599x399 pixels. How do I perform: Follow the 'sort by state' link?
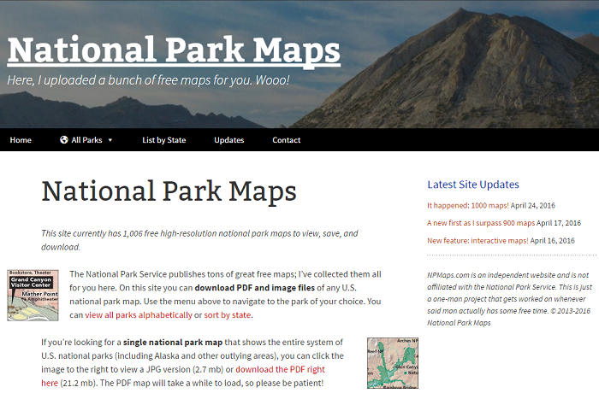coord(228,315)
